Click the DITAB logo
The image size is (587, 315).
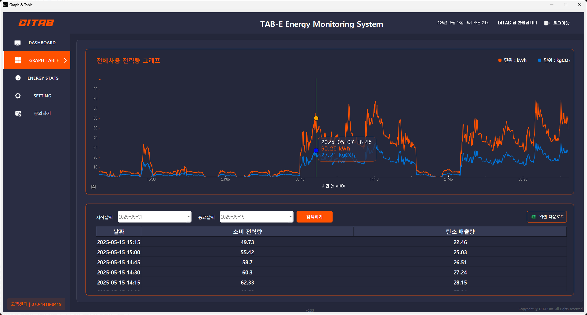click(36, 23)
